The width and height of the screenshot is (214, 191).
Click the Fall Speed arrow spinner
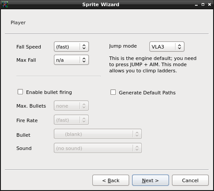tap(84, 47)
